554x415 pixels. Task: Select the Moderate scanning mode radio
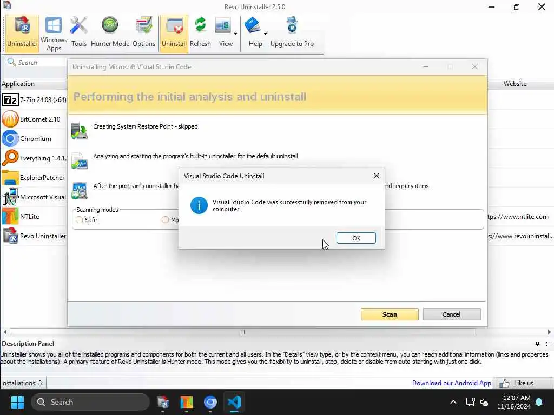click(x=165, y=220)
